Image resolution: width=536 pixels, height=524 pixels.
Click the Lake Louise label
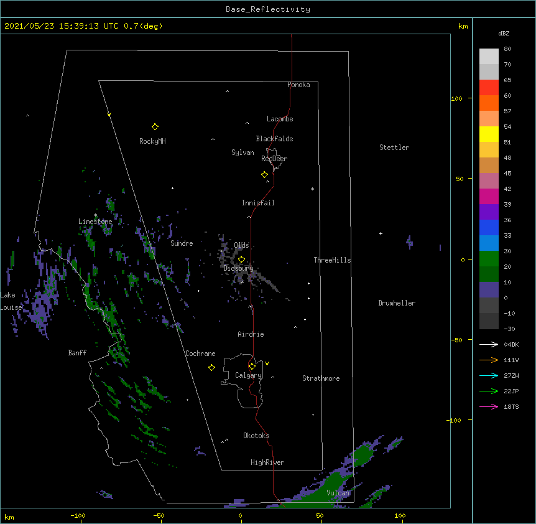[x=11, y=301]
